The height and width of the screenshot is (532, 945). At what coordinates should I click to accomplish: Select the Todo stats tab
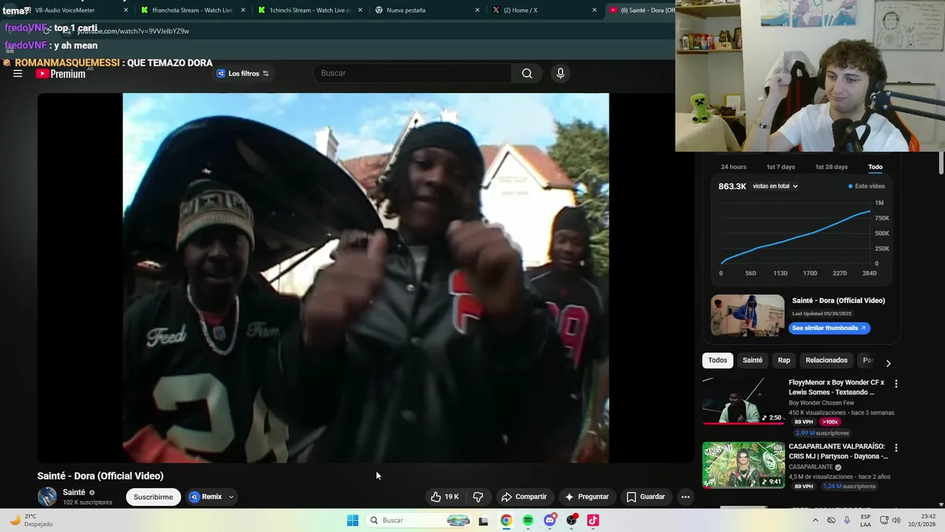coord(875,167)
